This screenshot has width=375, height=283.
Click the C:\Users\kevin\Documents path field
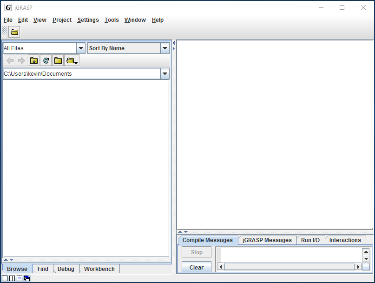(81, 73)
